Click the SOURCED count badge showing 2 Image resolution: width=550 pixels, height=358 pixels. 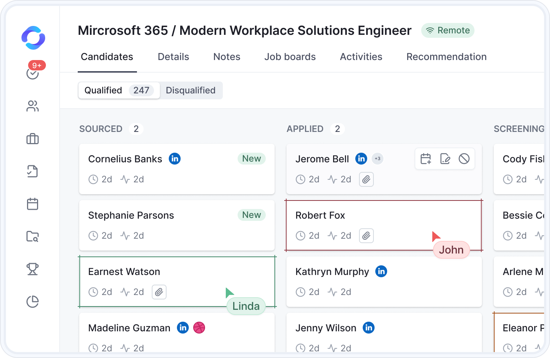[x=136, y=129]
